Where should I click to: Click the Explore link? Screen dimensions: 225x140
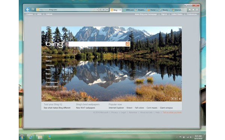click(x=30, y=14)
